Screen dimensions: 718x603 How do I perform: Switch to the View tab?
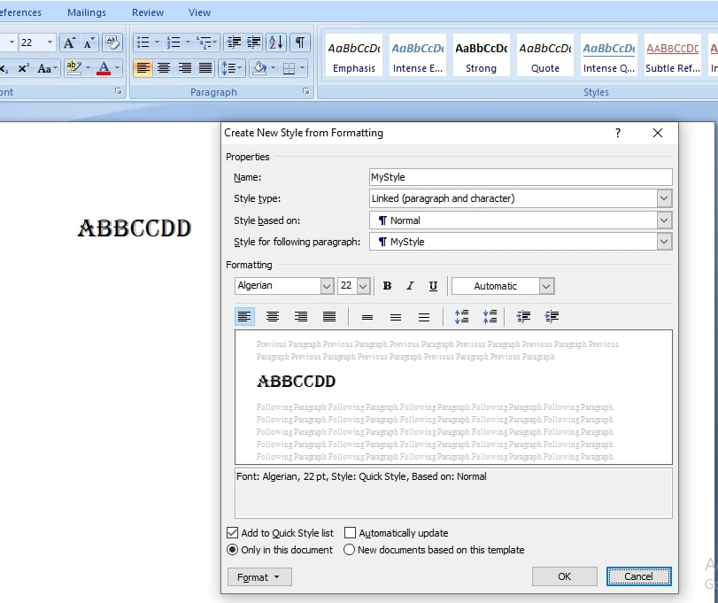pyautogui.click(x=200, y=12)
